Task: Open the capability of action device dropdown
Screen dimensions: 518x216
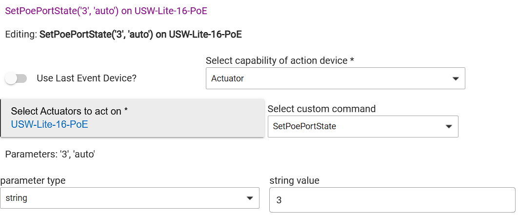Action: pyautogui.click(x=335, y=78)
